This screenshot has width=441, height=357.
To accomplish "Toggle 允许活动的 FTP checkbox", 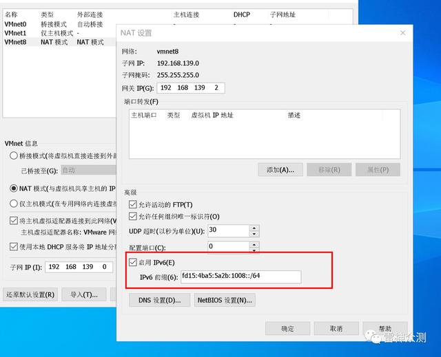I will (x=133, y=204).
